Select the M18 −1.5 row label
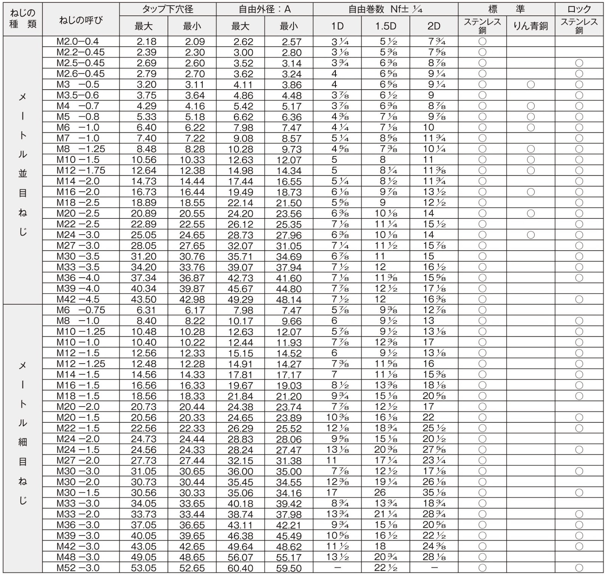 (x=78, y=396)
